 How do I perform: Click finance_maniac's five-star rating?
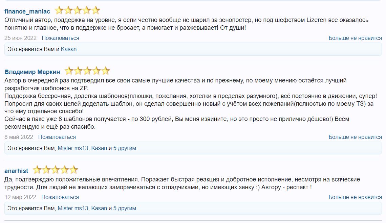[x=77, y=10]
